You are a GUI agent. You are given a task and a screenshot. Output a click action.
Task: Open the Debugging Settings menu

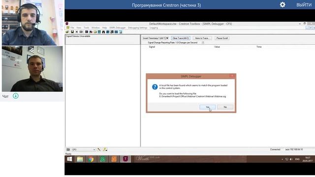coord(138,28)
